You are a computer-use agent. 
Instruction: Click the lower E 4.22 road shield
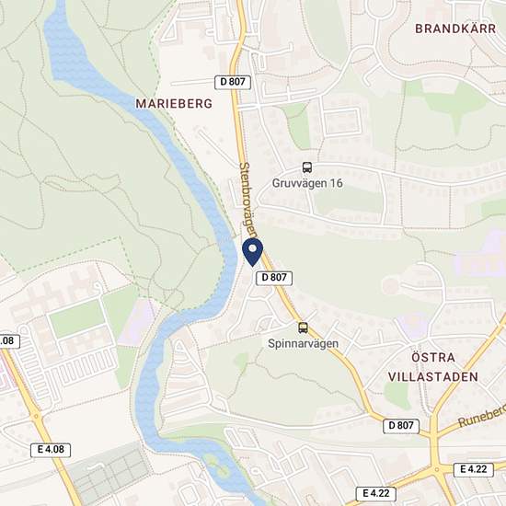tap(376, 493)
